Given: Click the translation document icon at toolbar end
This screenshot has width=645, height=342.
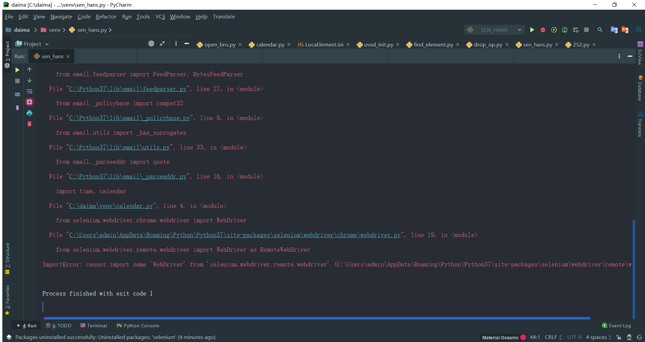Looking at the screenshot, I should click(x=639, y=29).
